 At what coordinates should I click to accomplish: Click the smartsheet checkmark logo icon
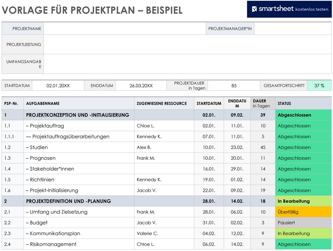(x=254, y=9)
